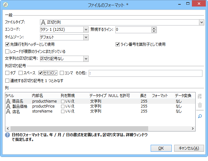Click the OK button
This screenshot has height=161, width=208.
[x=161, y=148]
